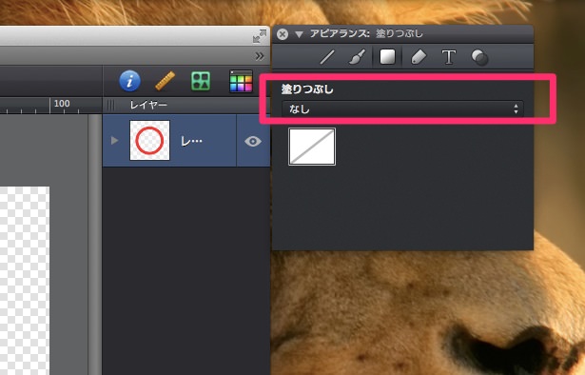Select the Fill appearance tab
Image resolution: width=585 pixels, height=375 pixels.
click(387, 57)
